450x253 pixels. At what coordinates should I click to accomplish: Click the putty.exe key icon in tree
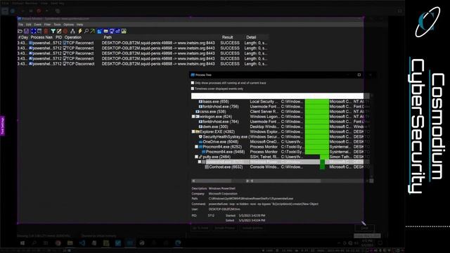click(x=200, y=157)
